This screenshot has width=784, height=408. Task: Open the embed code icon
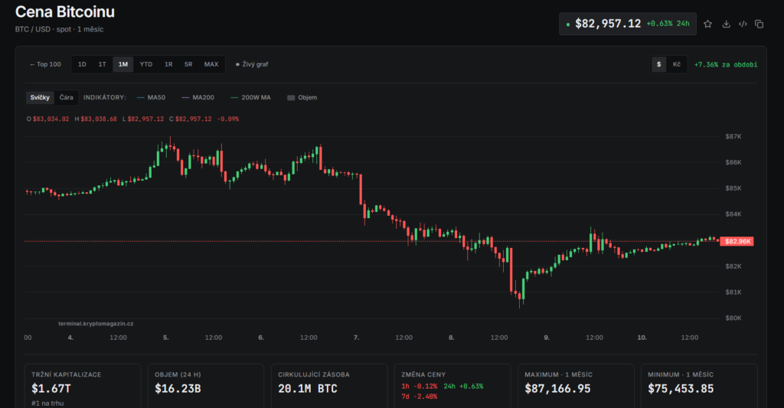click(x=743, y=24)
